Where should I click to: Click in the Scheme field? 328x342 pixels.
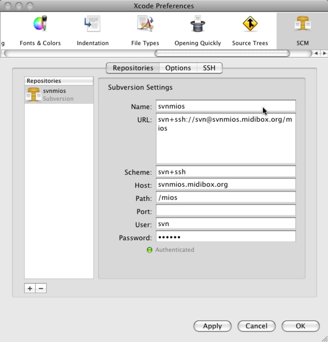[x=226, y=172]
